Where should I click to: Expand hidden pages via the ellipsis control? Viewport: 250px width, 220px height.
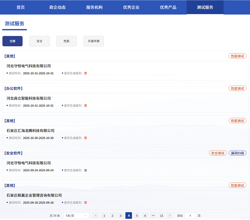tap(153, 215)
